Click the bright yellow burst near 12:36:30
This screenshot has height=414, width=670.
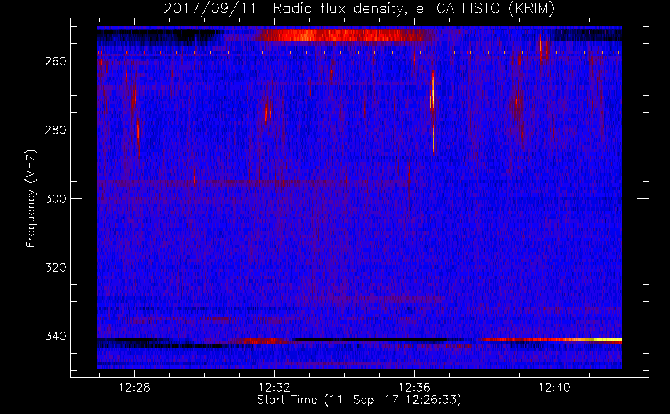coord(432,103)
